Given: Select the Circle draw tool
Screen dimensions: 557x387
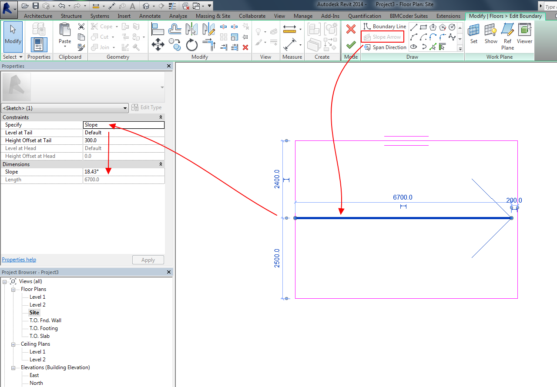Looking at the screenshot, I should coord(452,27).
